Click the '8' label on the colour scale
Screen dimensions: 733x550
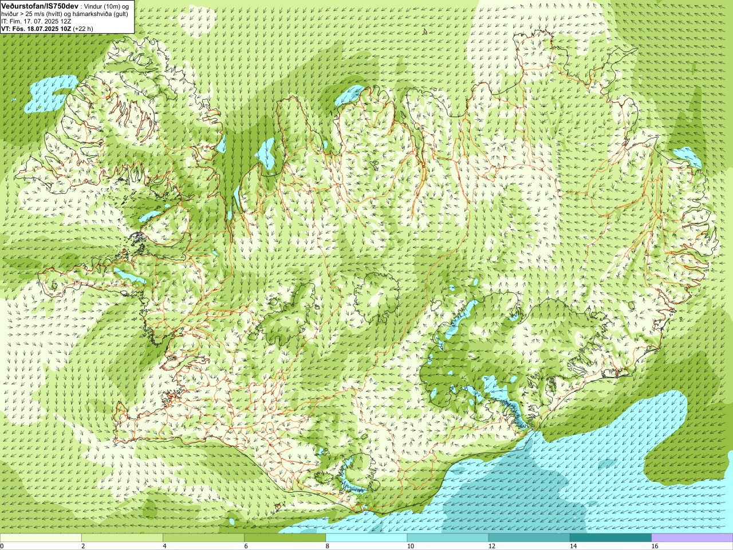(x=328, y=546)
